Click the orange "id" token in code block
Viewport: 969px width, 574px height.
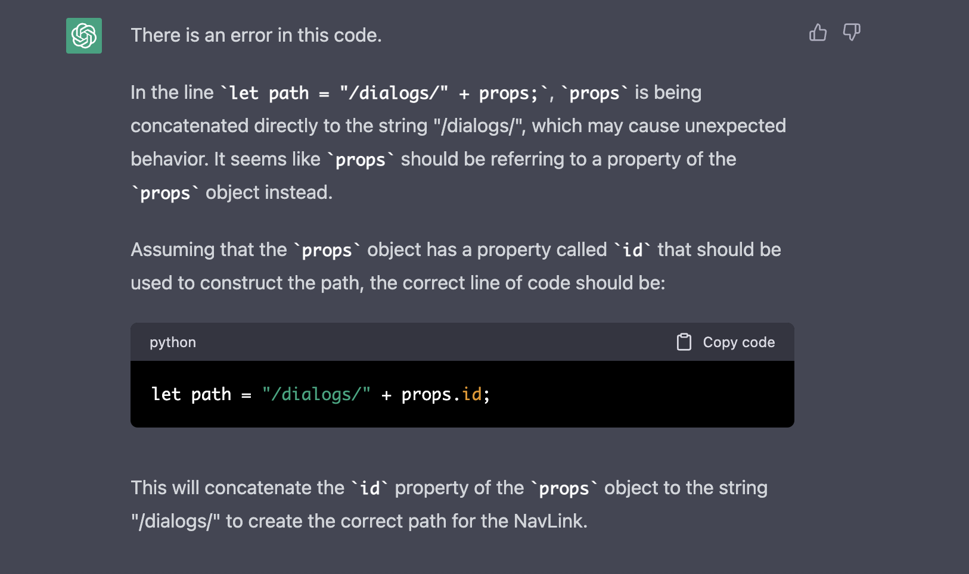(x=471, y=394)
